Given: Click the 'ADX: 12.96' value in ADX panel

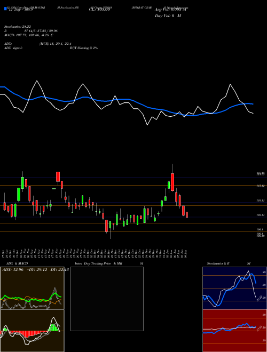Looking at the screenshot, I should pos(13,270).
